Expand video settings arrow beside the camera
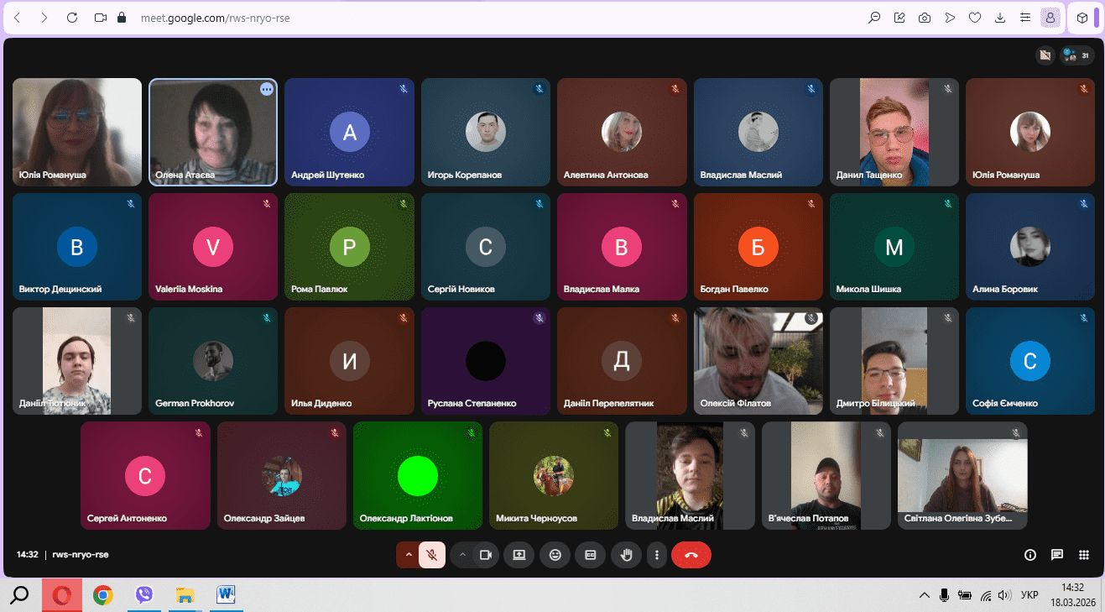This screenshot has height=612, width=1105. (461, 555)
